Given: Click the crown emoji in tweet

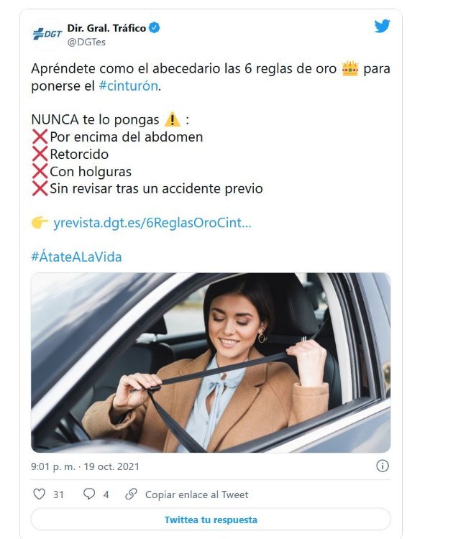Looking at the screenshot, I should (350, 68).
